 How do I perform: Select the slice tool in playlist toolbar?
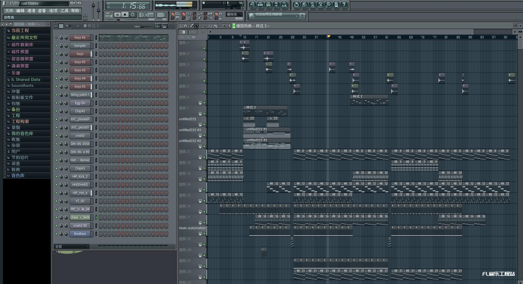pos(215,26)
